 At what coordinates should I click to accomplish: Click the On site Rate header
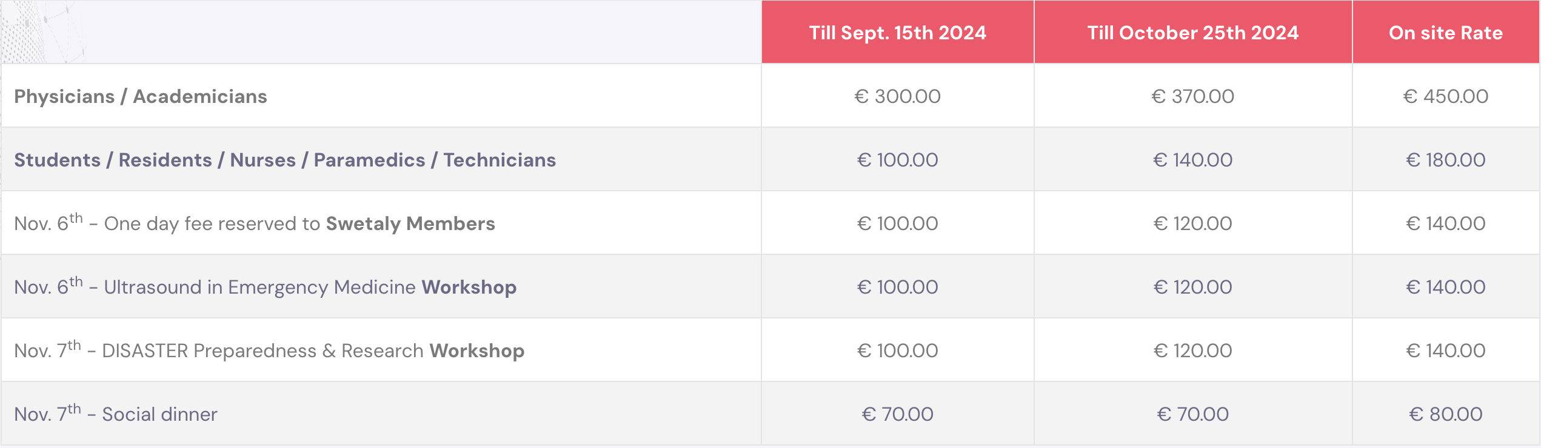click(1446, 33)
